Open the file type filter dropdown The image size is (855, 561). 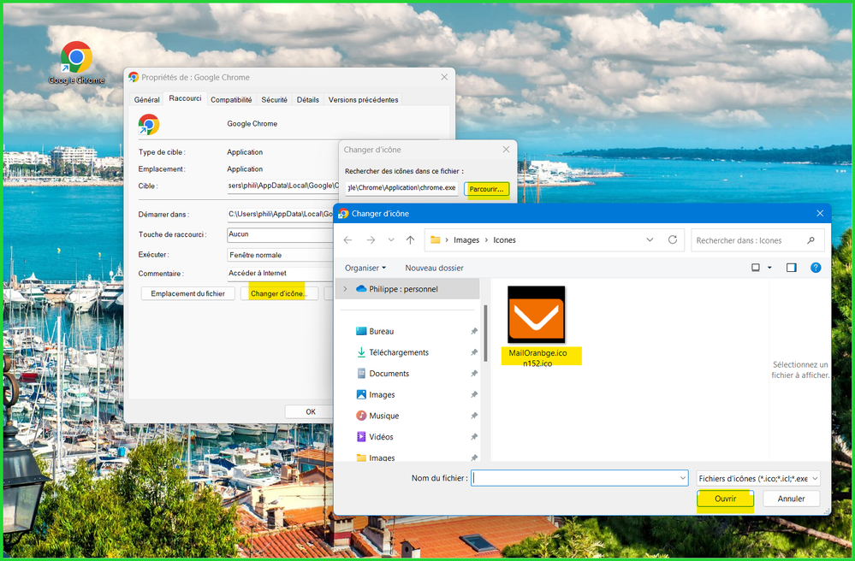(x=758, y=479)
